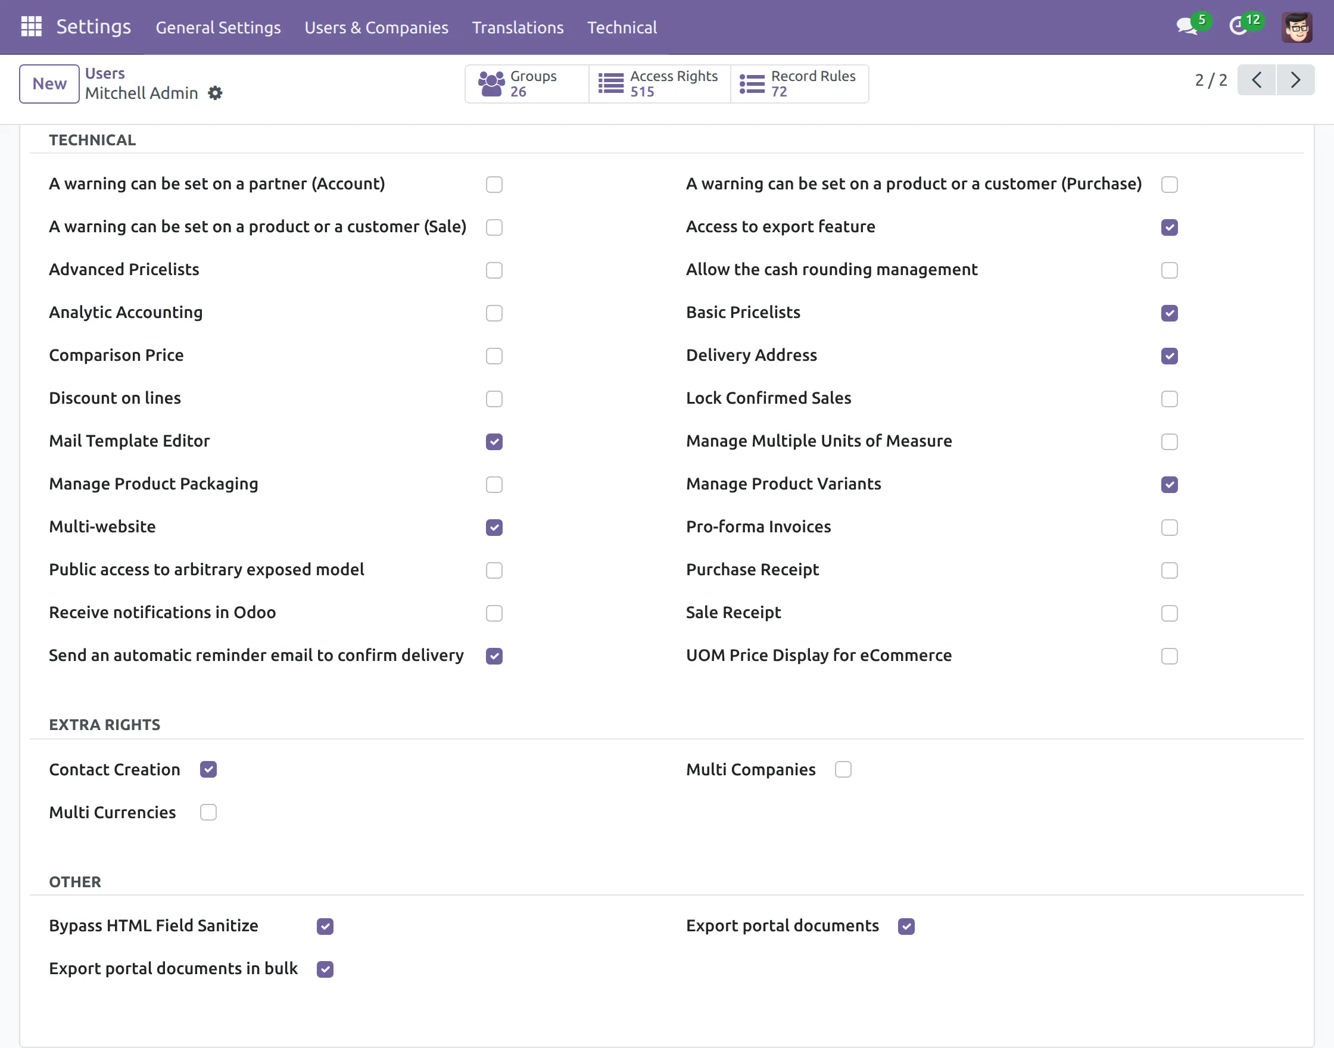Viewport: 1334px width, 1048px height.
Task: Toggle the Multi Currencies option
Action: (x=208, y=812)
